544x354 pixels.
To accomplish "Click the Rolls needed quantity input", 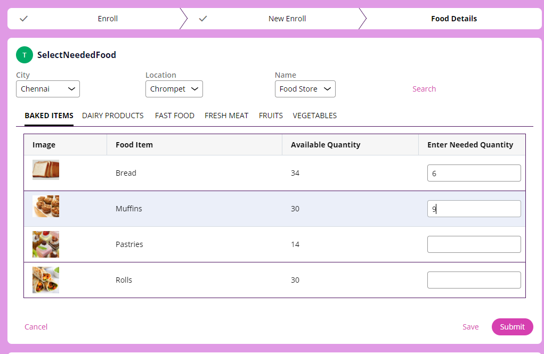I will coord(474,280).
